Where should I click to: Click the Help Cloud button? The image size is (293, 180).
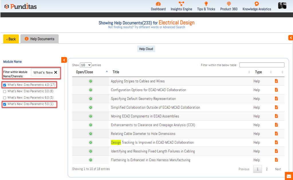(146, 49)
